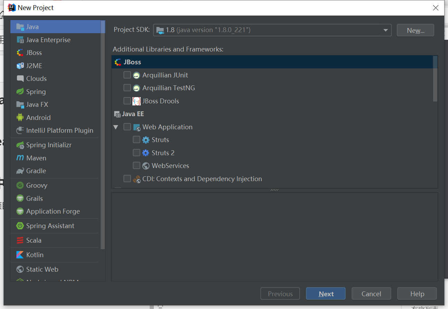The width and height of the screenshot is (448, 309).
Task: Click the JBoss group header icon
Action: pos(118,62)
